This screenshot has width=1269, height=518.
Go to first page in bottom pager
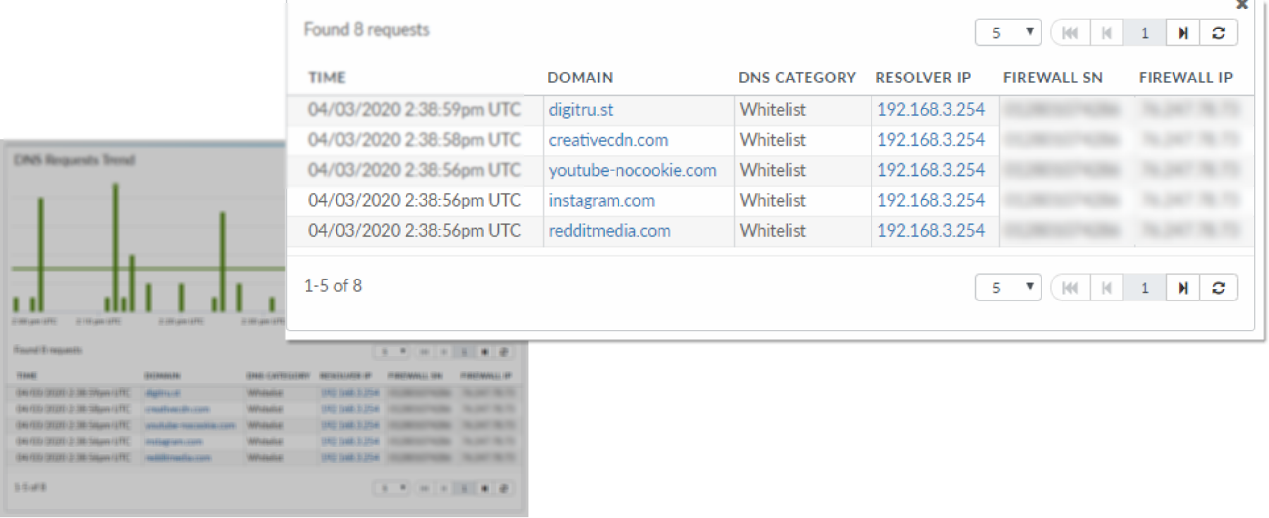coord(1070,288)
